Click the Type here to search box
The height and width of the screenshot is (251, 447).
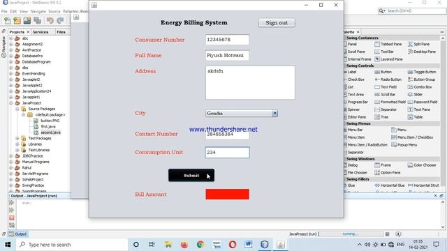click(72, 245)
